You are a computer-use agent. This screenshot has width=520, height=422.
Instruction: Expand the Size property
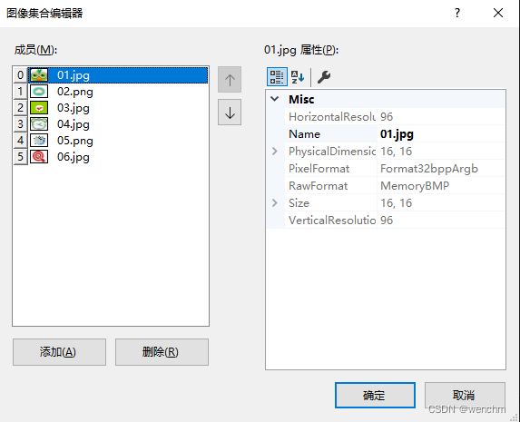[275, 202]
